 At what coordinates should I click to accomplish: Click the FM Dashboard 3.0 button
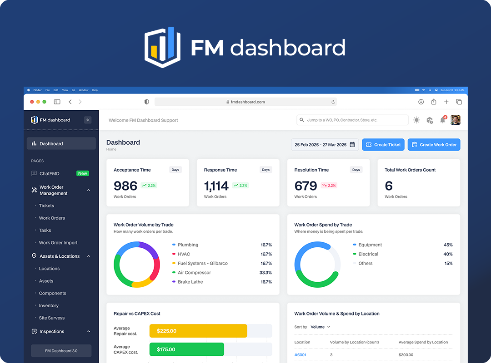pos(61,351)
